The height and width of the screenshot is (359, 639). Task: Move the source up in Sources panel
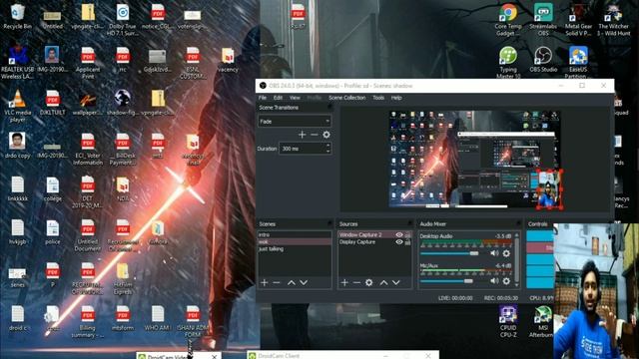coord(383,282)
